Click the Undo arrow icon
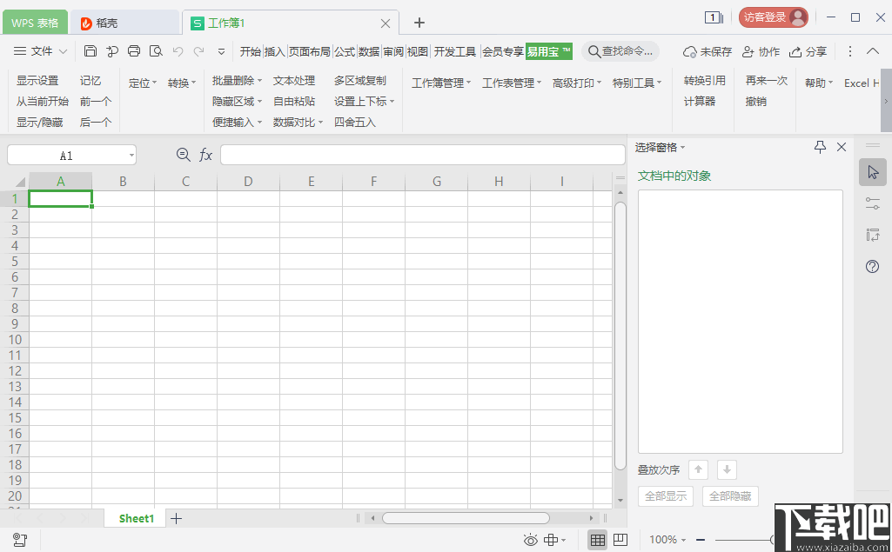 pyautogui.click(x=178, y=50)
